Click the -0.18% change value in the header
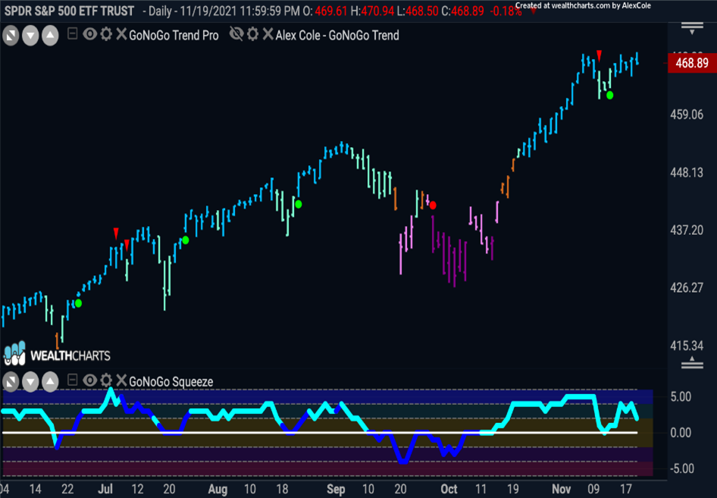717x498 pixels. point(506,11)
